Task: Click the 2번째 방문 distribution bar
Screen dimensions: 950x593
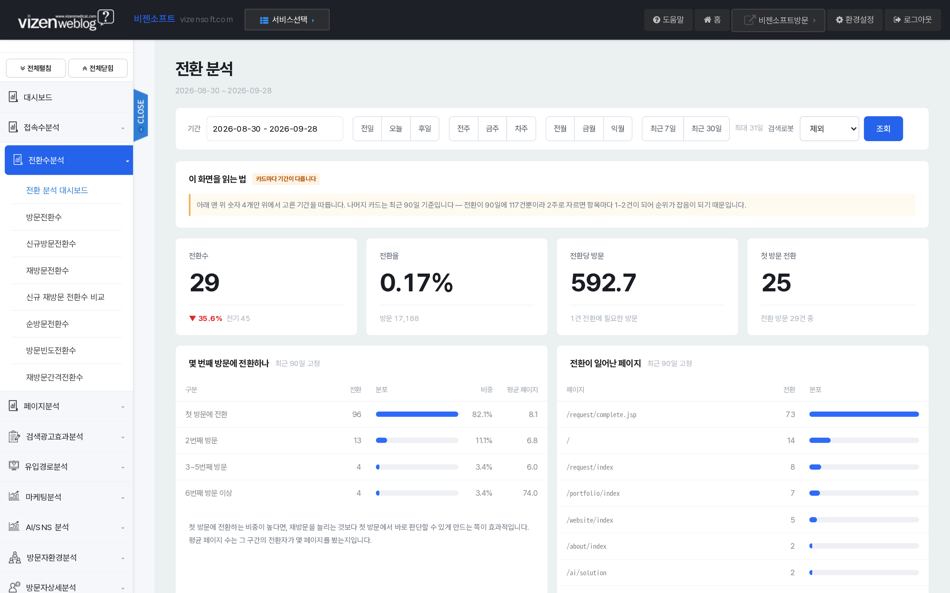Action: tap(417, 440)
